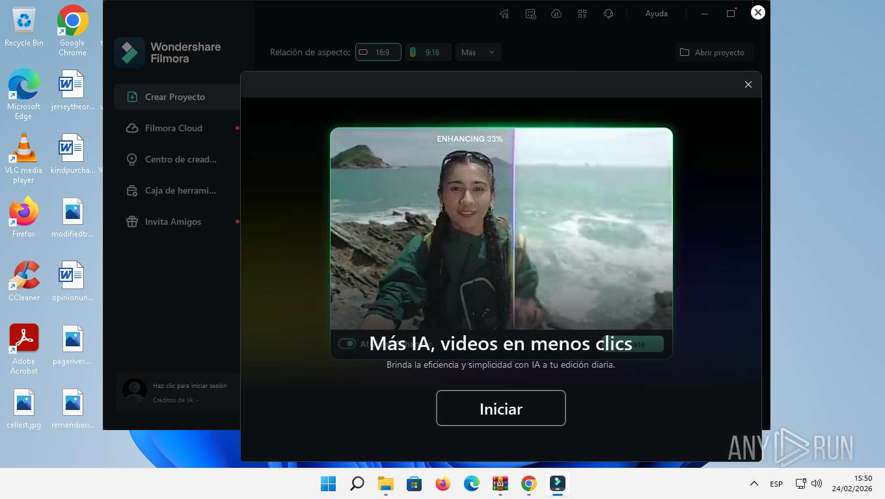Select Crear Proyecto in sidebar
The width and height of the screenshot is (885, 499).
[177, 97]
